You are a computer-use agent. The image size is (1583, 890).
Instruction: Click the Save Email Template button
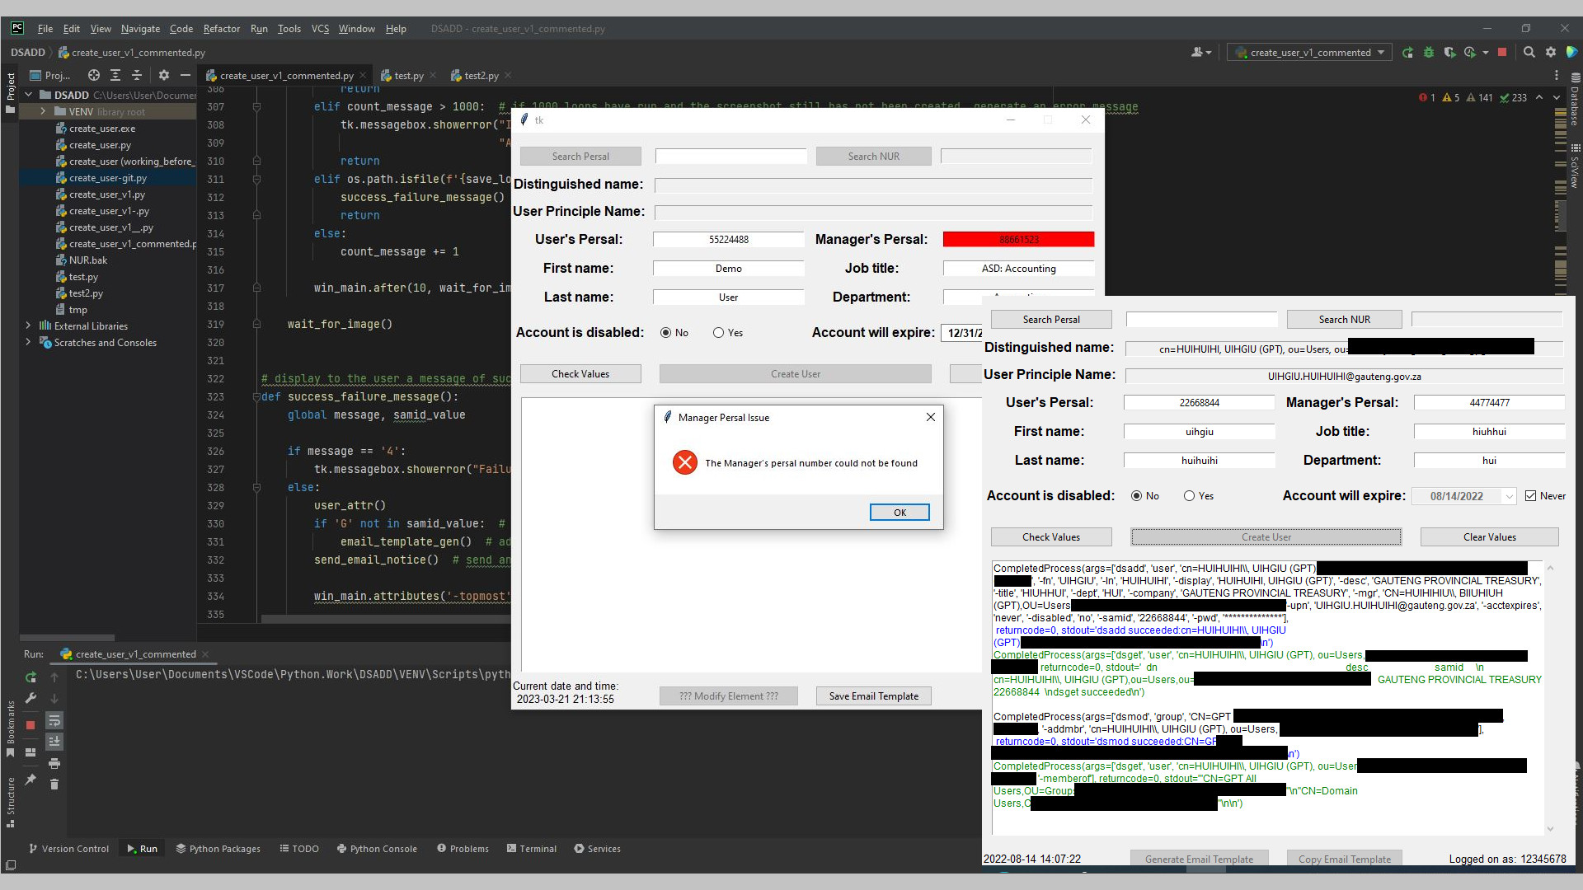[873, 696]
